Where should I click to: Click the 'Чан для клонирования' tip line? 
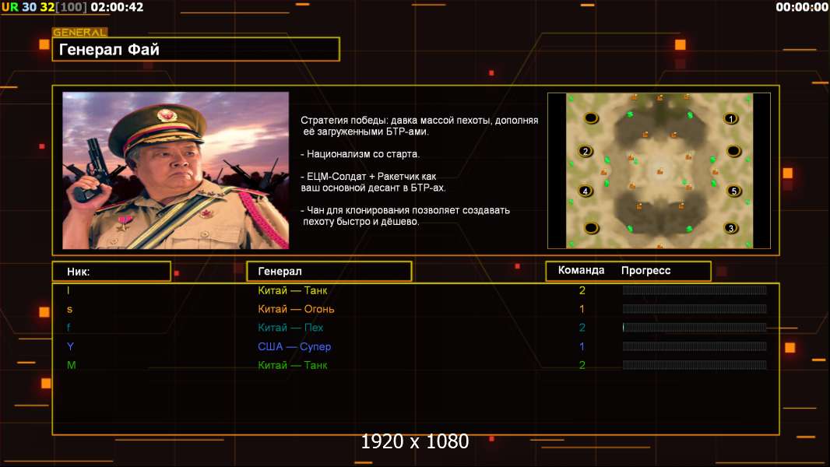click(x=405, y=216)
